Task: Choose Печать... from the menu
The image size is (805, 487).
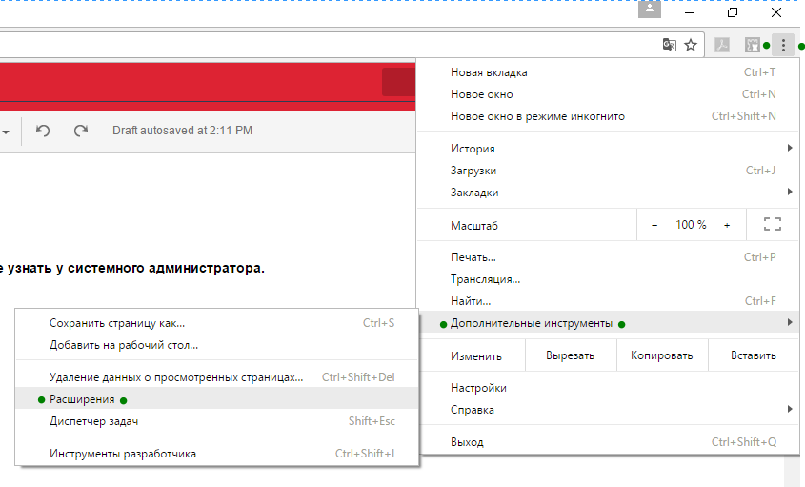Action: [x=608, y=257]
